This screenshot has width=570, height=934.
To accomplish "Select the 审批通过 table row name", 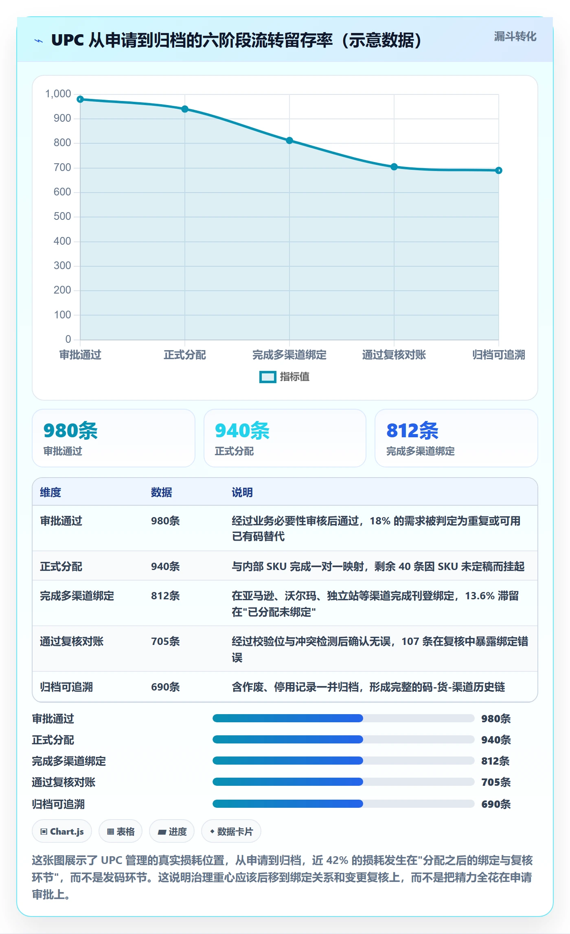I will [x=61, y=521].
